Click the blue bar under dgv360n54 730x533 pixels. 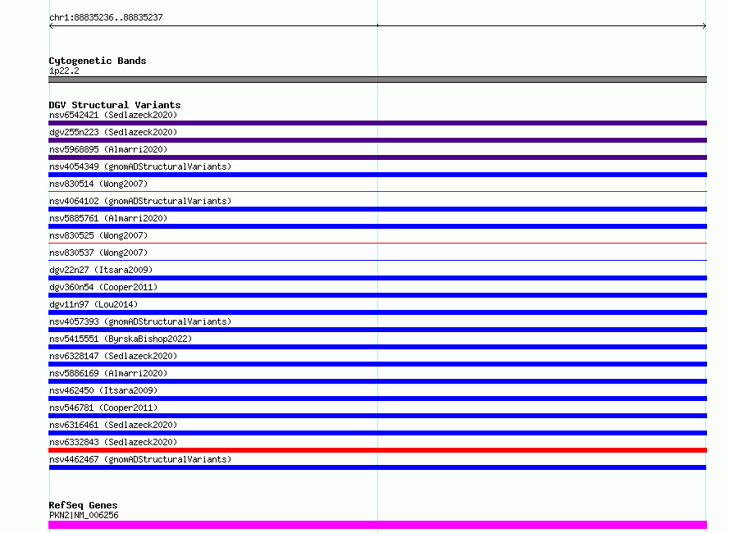coord(377,295)
